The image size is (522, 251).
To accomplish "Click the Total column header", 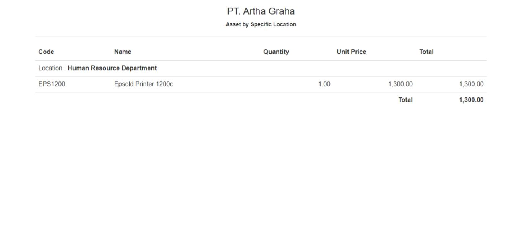I will pyautogui.click(x=426, y=52).
